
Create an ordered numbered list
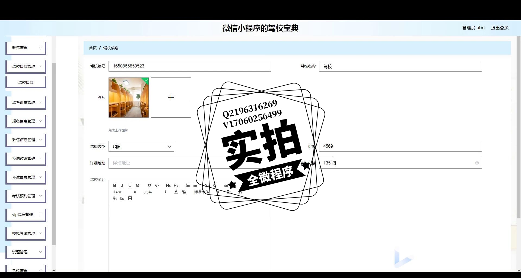pos(188,185)
